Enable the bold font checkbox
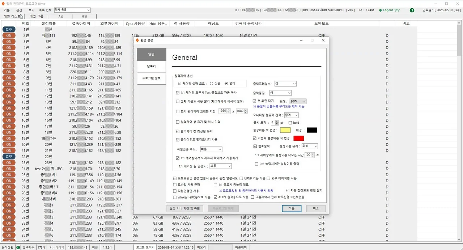The image size is (463, 250). (290, 123)
